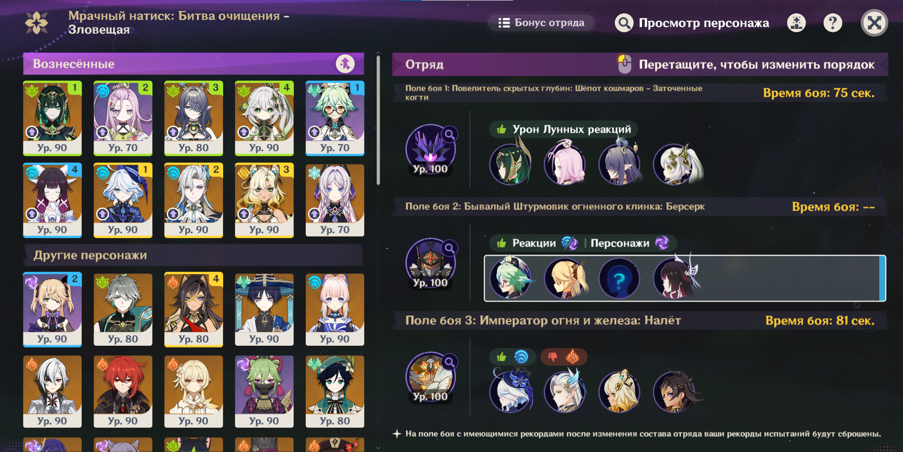
Task: Select the Поле боя 2 header row
Action: point(640,207)
